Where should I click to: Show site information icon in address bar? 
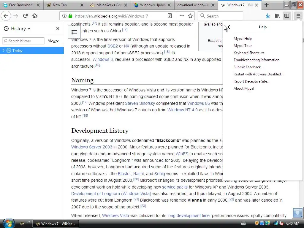tap(64, 16)
